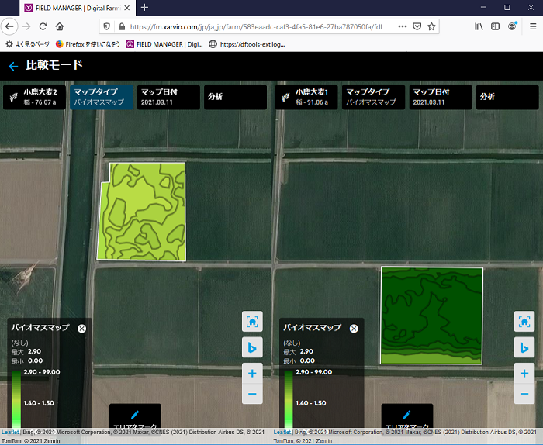The height and width of the screenshot is (445, 543).
Task: Open right マップ日付 dropdown
Action: [x=441, y=97]
